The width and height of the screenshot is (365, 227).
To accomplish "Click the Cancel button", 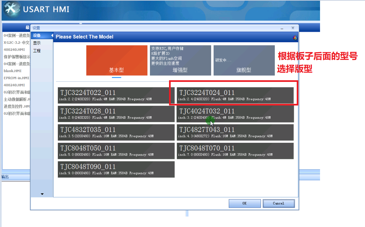I will point(279,203).
